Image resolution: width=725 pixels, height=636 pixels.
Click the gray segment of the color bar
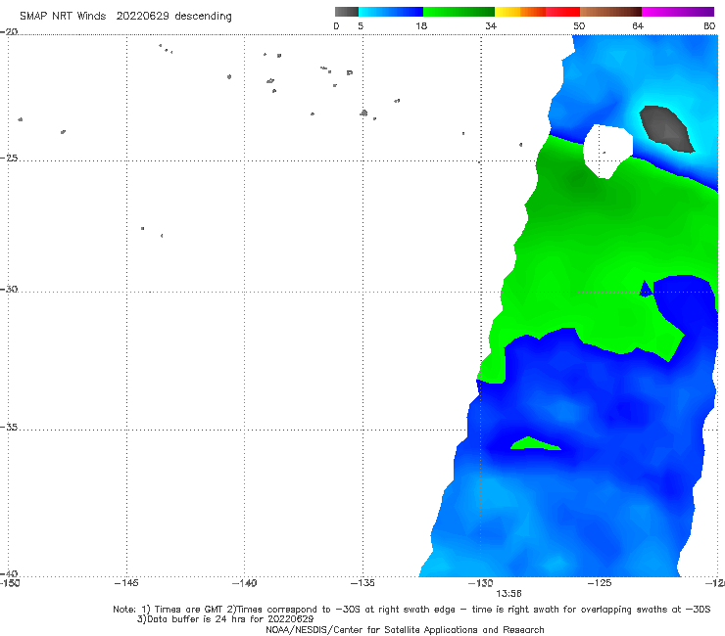point(346,12)
